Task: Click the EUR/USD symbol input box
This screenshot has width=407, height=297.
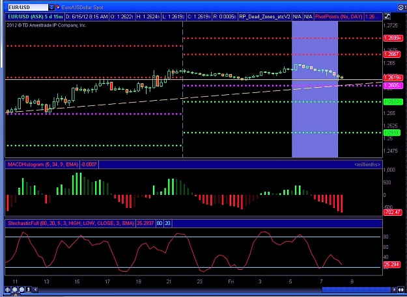Action: pyautogui.click(x=28, y=7)
